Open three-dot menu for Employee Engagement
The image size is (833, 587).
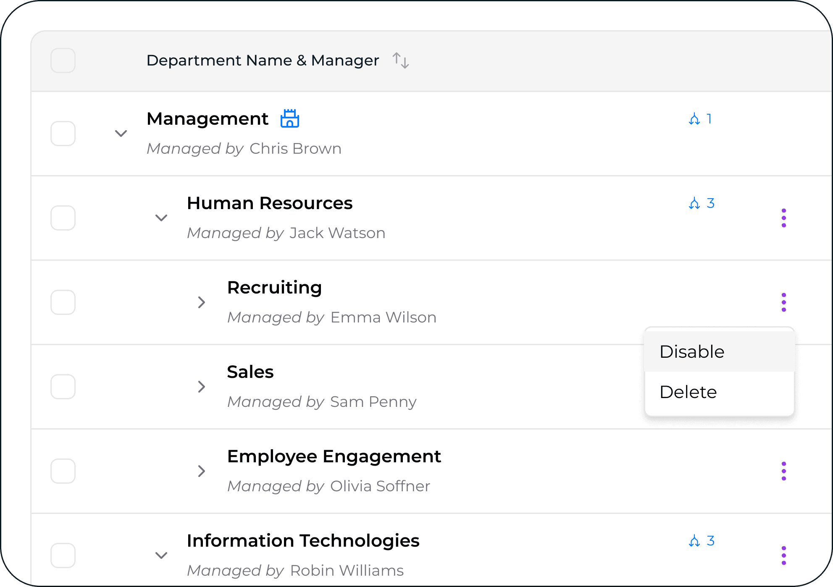(783, 471)
